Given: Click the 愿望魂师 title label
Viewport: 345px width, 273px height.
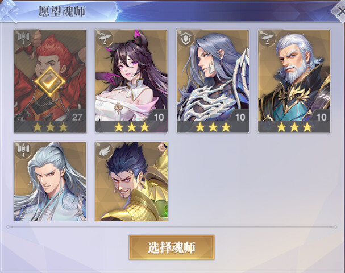Looking at the screenshot, I should point(61,11).
